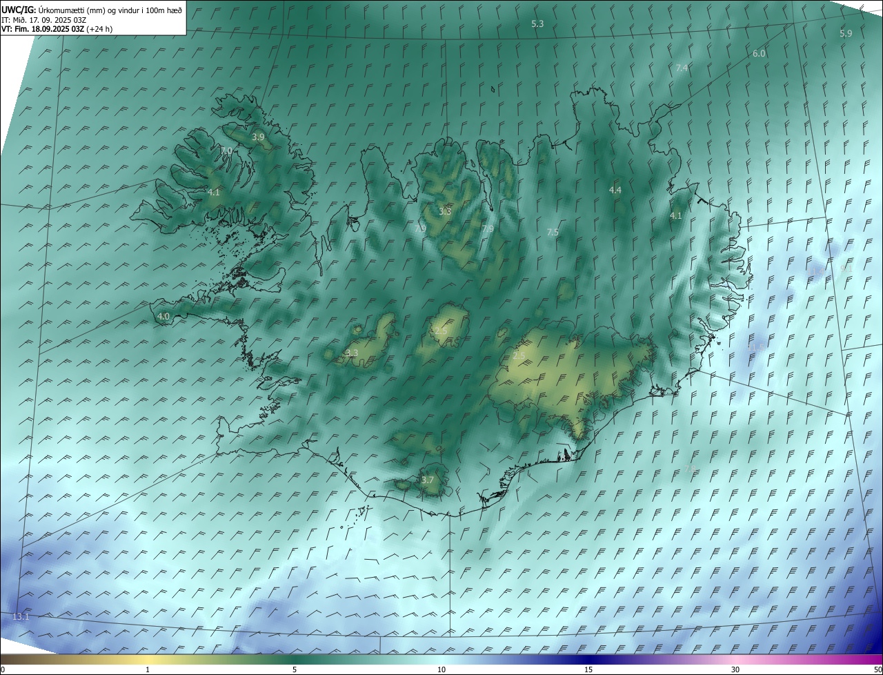Screen dimensions: 883x675
Task: Click the 7.4 value label on the map
Action: click(x=682, y=68)
